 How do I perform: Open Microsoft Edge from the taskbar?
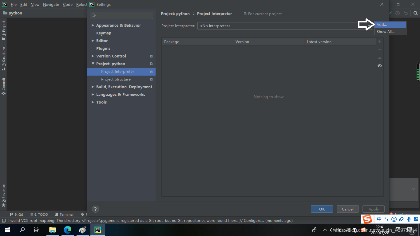coord(68,230)
